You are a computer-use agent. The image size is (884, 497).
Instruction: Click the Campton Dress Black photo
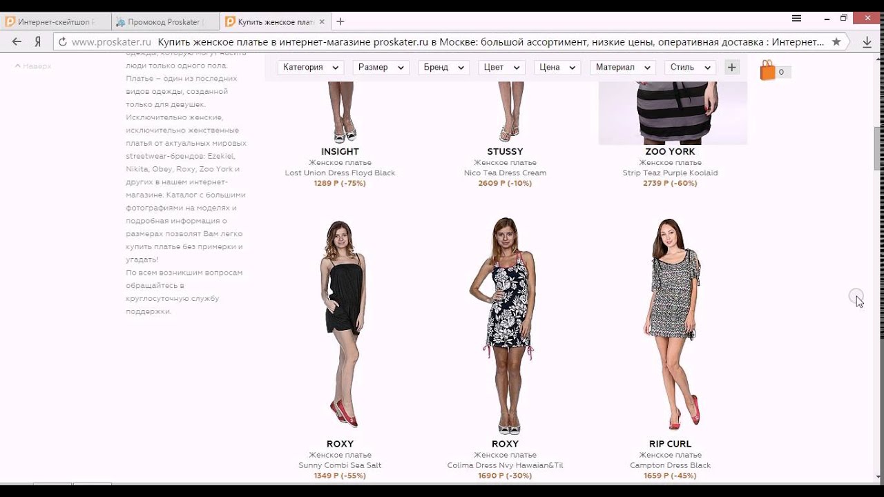[x=672, y=324]
